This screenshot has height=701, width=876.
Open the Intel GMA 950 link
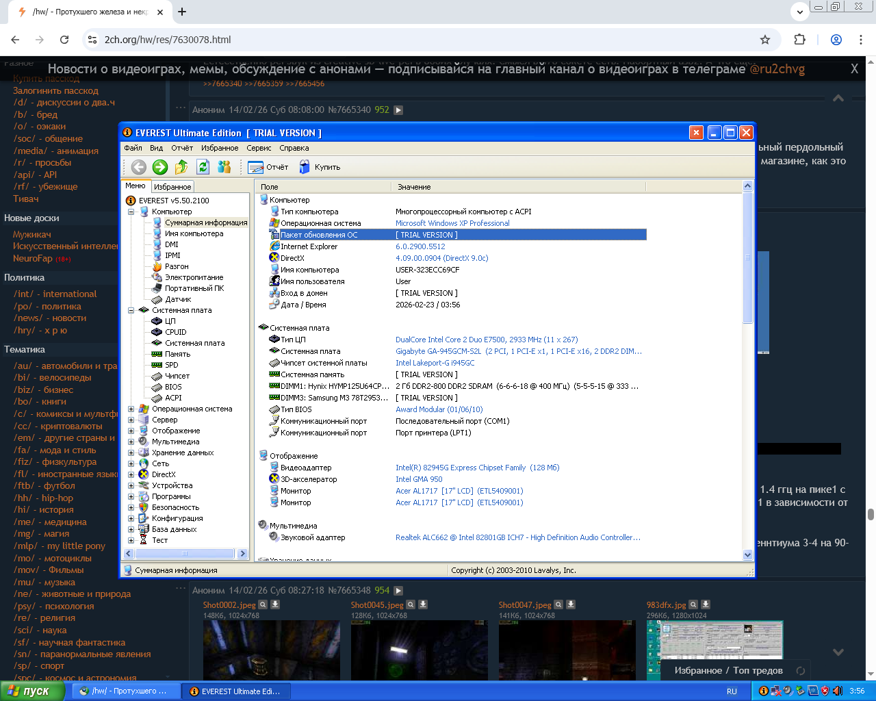pyautogui.click(x=419, y=479)
